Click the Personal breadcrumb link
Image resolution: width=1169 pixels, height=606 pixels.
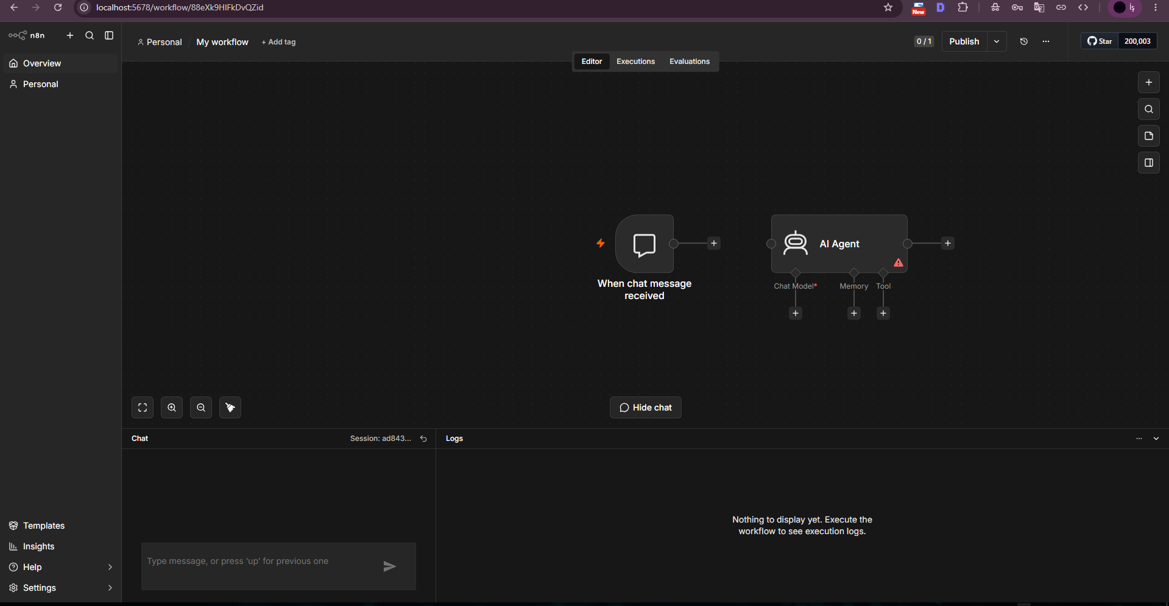(x=160, y=42)
